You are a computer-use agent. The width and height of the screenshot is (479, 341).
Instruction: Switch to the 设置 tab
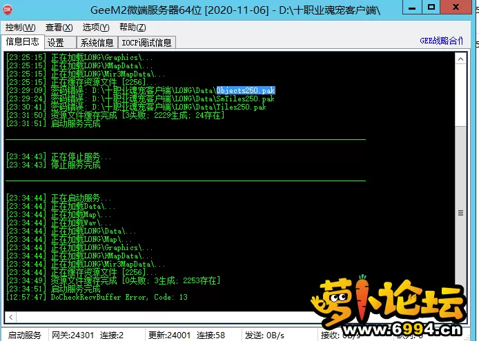click(61, 43)
